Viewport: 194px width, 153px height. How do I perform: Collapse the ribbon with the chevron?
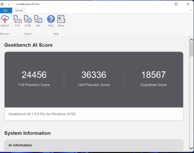pos(191,11)
